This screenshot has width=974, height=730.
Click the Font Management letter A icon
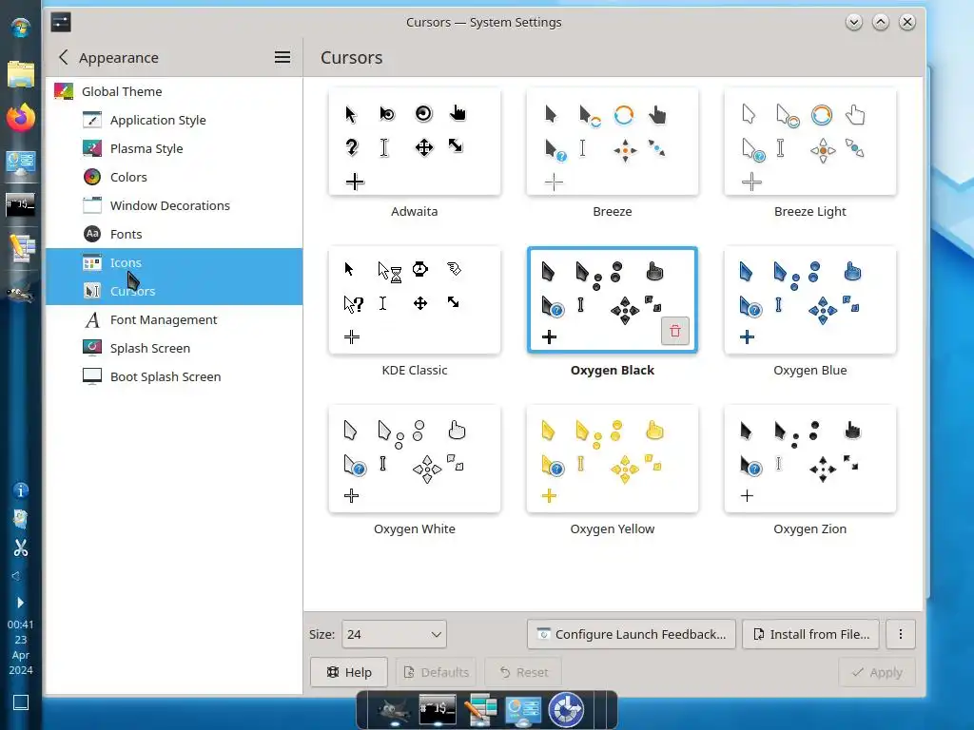92,319
